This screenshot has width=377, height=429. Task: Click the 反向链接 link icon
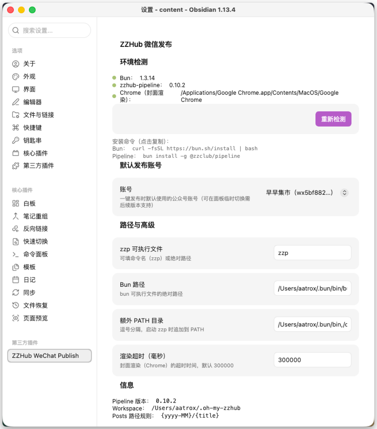[16, 229]
